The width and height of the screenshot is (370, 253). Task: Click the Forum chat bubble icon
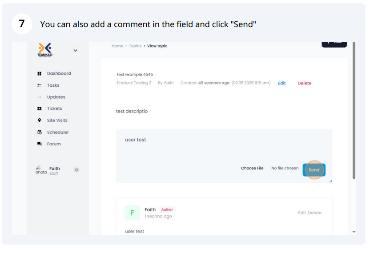pos(40,144)
